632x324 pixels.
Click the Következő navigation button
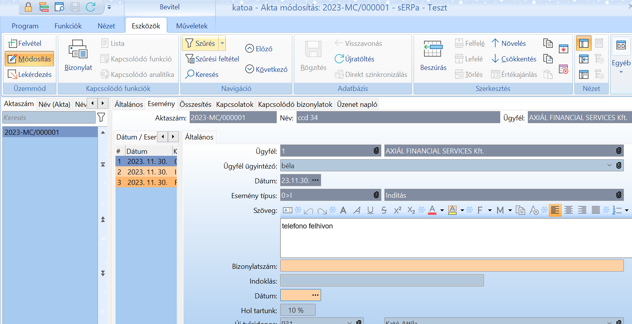[x=266, y=69]
